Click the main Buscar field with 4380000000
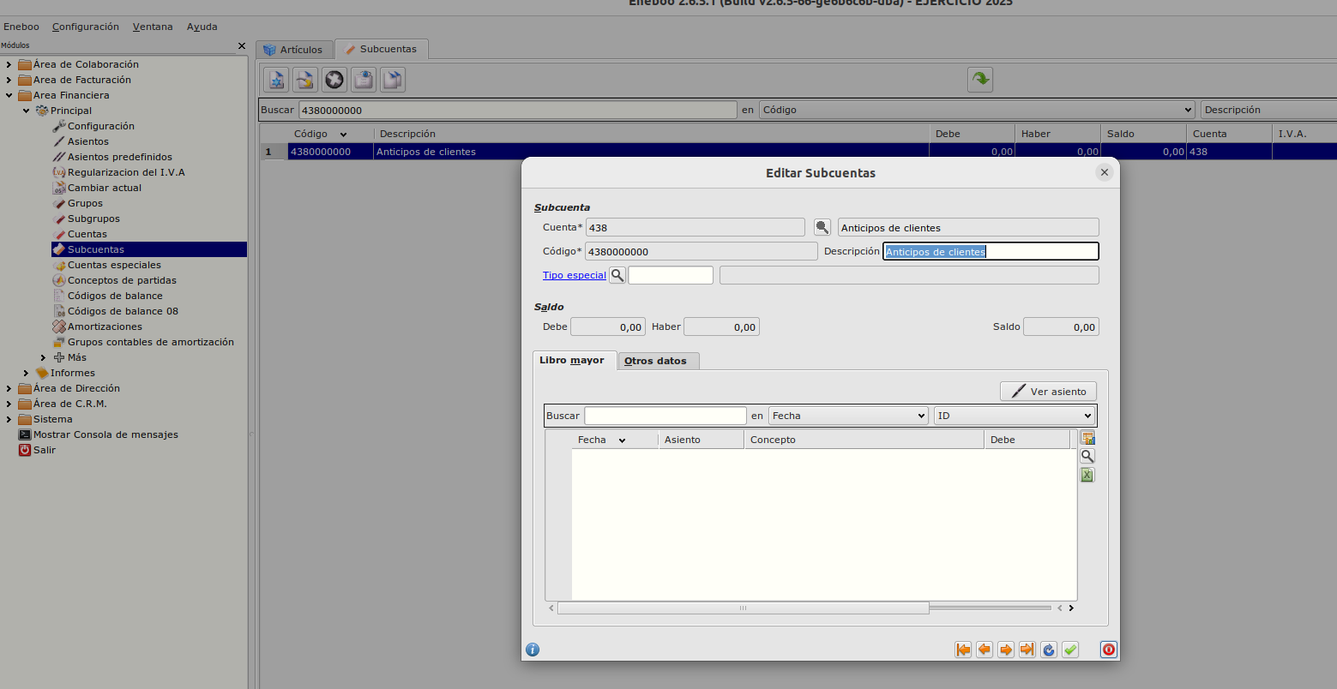 pos(517,110)
